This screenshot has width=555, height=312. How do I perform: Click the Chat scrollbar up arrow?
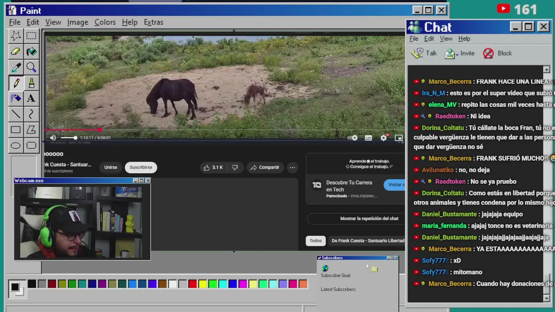[546, 70]
